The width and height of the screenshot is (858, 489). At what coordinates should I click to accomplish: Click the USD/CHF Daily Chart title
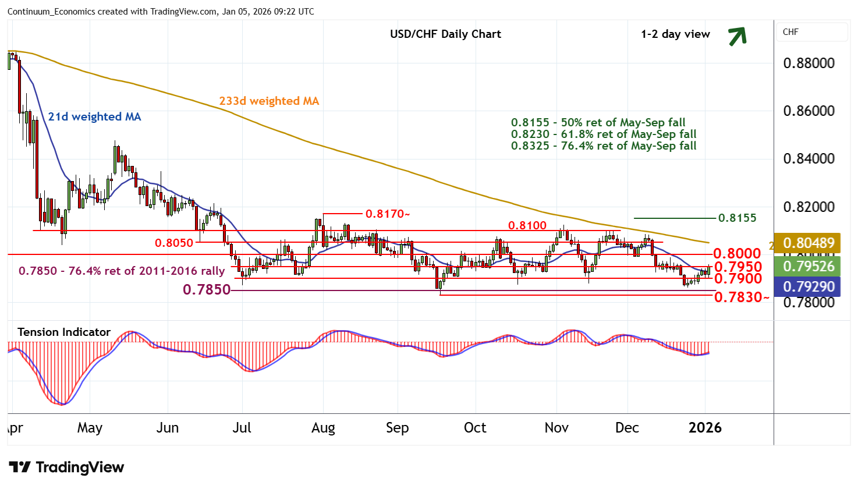tap(445, 34)
